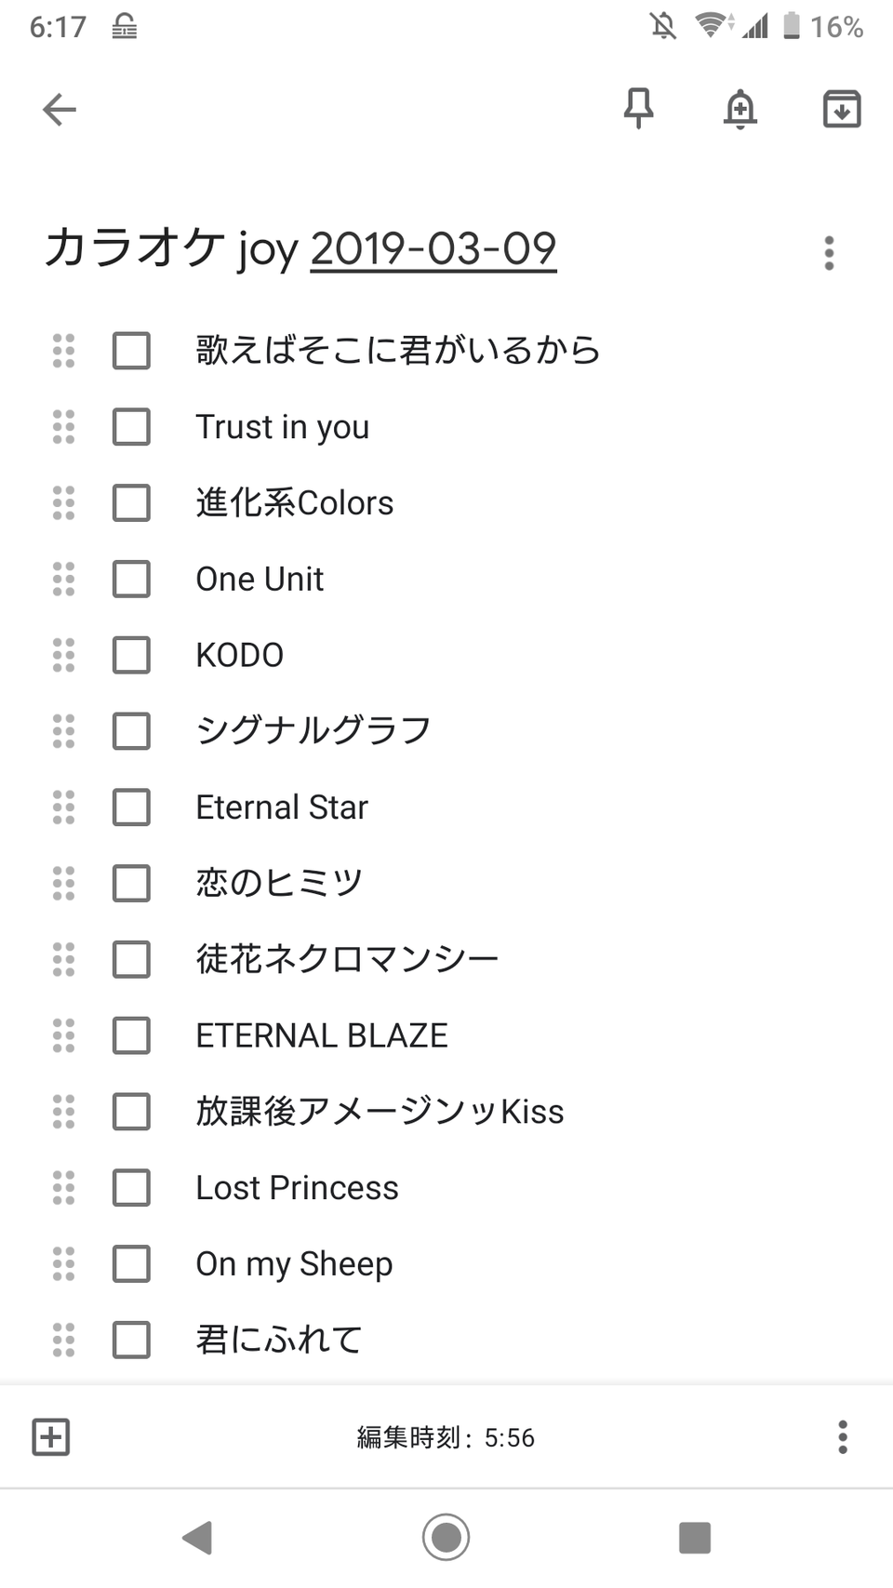The image size is (893, 1588).
Task: Tap the back arrow to exit note
Action: (x=60, y=110)
